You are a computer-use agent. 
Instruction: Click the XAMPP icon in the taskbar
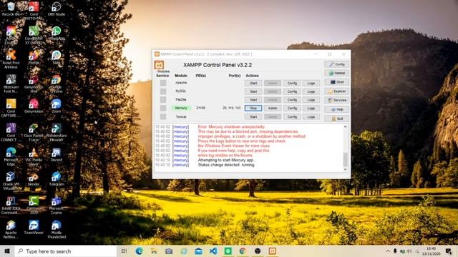tap(272, 251)
